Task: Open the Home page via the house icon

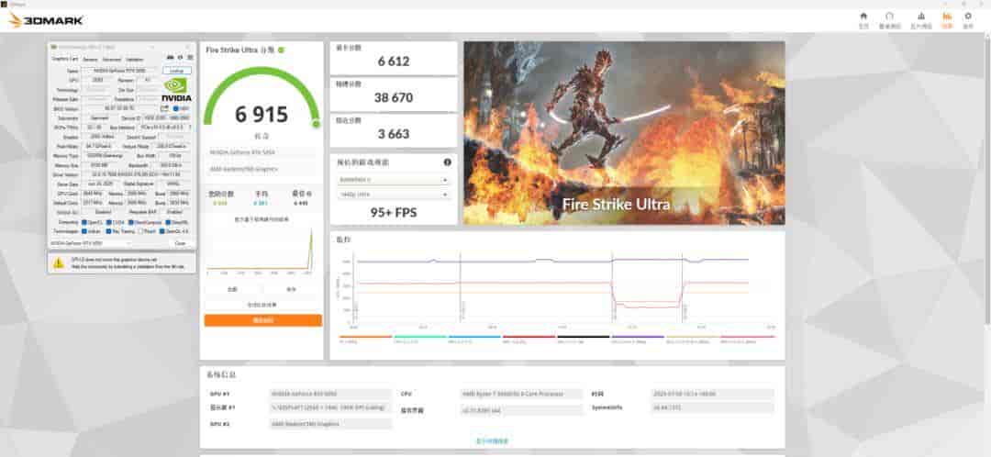Action: click(x=863, y=17)
